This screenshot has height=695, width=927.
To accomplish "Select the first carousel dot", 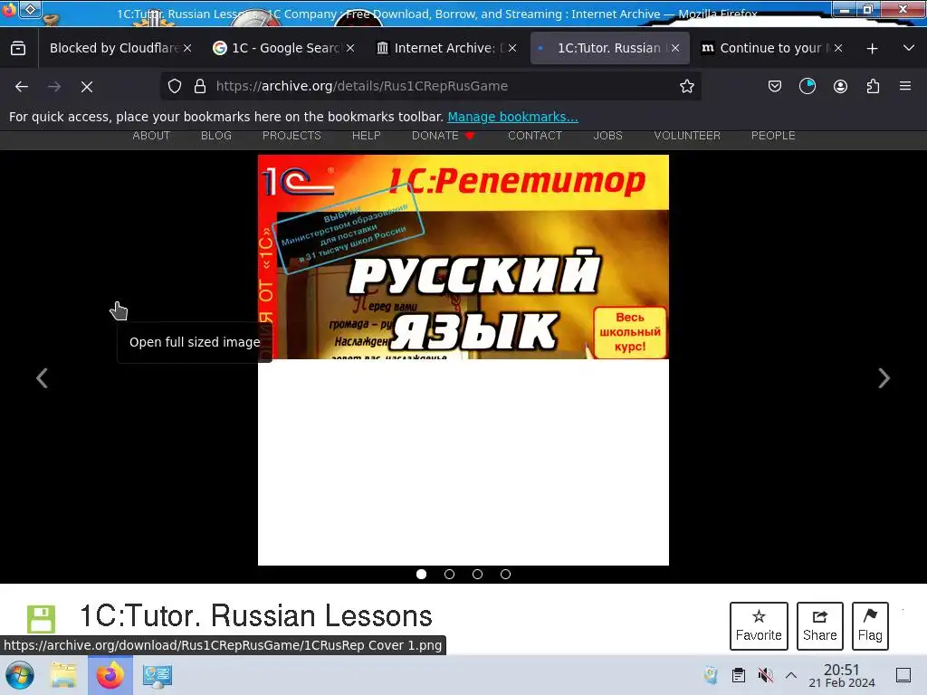I will point(422,574).
